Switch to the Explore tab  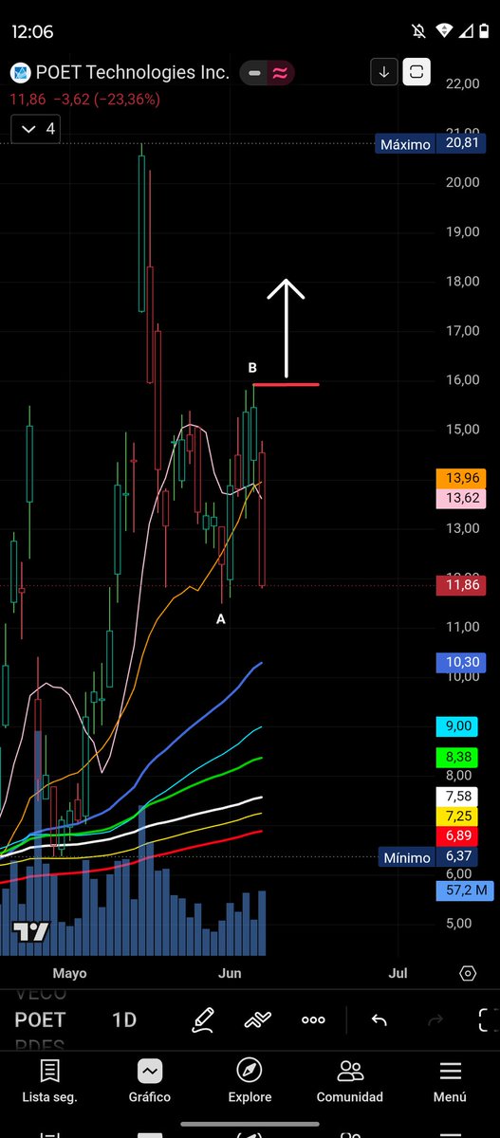(x=250, y=1081)
